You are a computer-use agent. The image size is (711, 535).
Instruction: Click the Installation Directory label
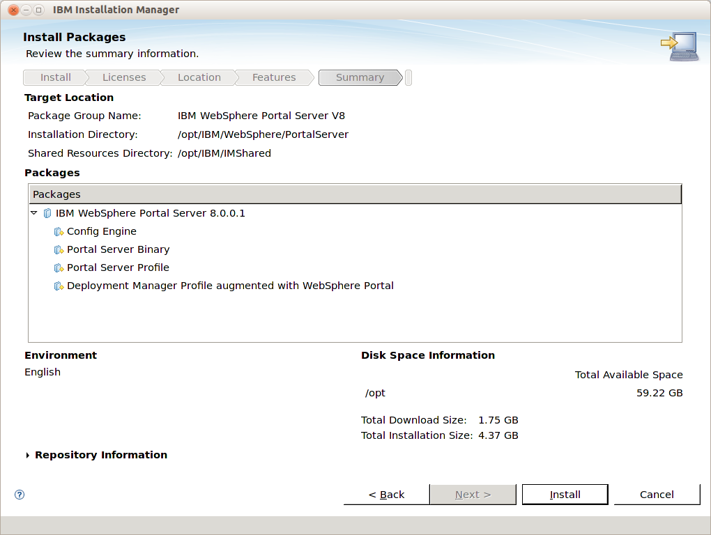(82, 134)
